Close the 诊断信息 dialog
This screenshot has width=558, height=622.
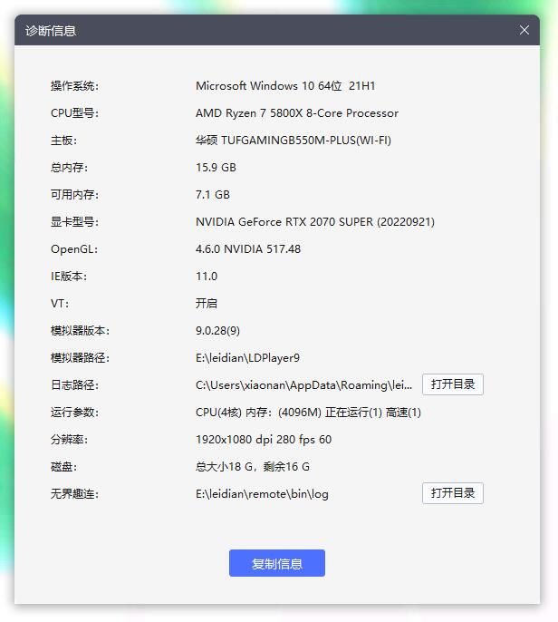tap(524, 30)
